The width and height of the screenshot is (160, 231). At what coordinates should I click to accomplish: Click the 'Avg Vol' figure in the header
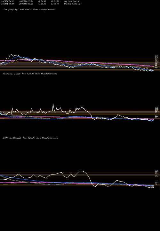coord(72,1)
